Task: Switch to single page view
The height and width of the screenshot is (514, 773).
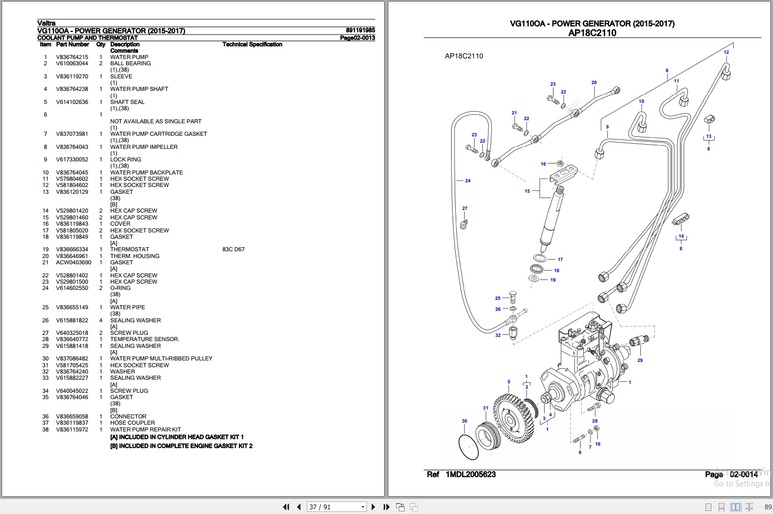Action: click(x=708, y=507)
